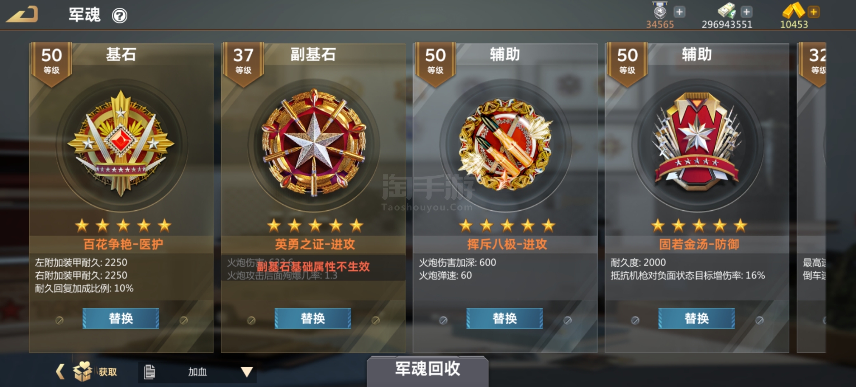Click the left chevron beside 获取
Viewport: 856px width, 387px height.
(60, 372)
